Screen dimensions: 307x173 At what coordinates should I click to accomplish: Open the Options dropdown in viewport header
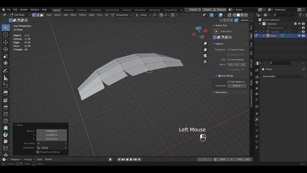[x=246, y=20]
